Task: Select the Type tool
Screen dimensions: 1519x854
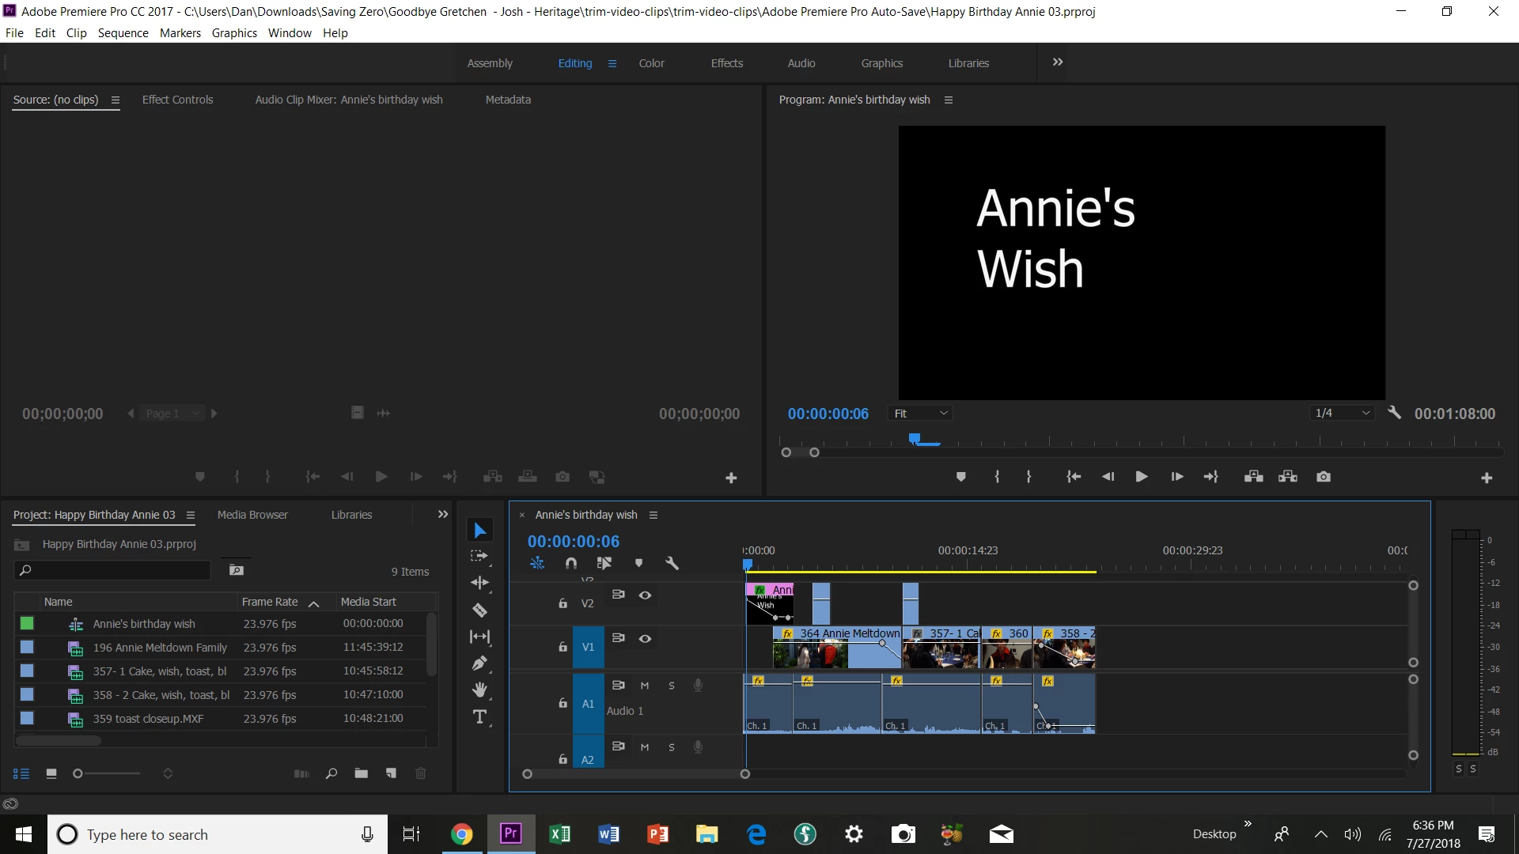Action: 479,717
